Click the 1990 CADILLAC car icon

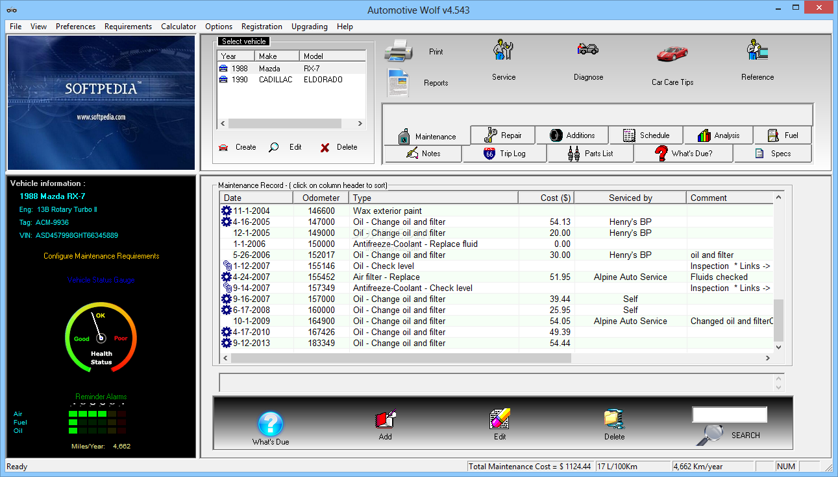tap(223, 80)
